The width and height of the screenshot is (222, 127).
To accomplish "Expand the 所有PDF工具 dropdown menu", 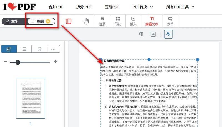I will 180,7.
